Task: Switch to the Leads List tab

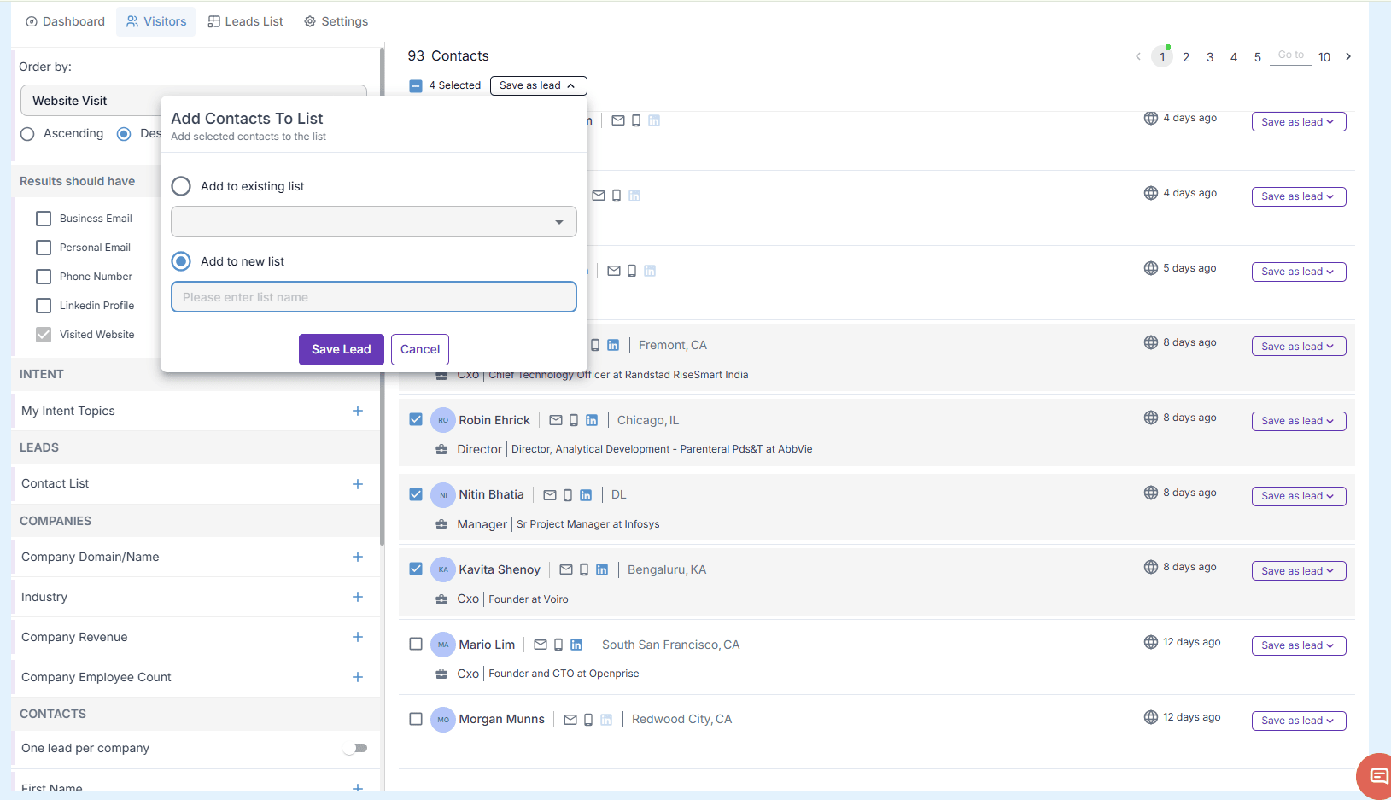Action: [x=246, y=21]
